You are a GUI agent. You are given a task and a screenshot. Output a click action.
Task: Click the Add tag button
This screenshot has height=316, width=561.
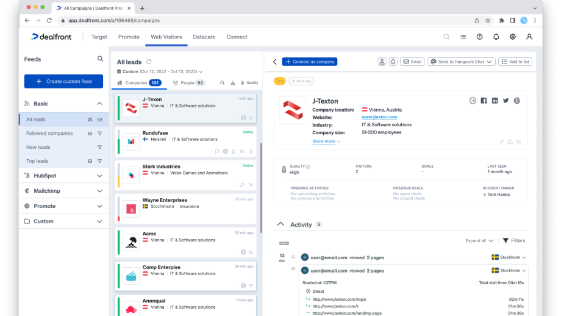[301, 81]
